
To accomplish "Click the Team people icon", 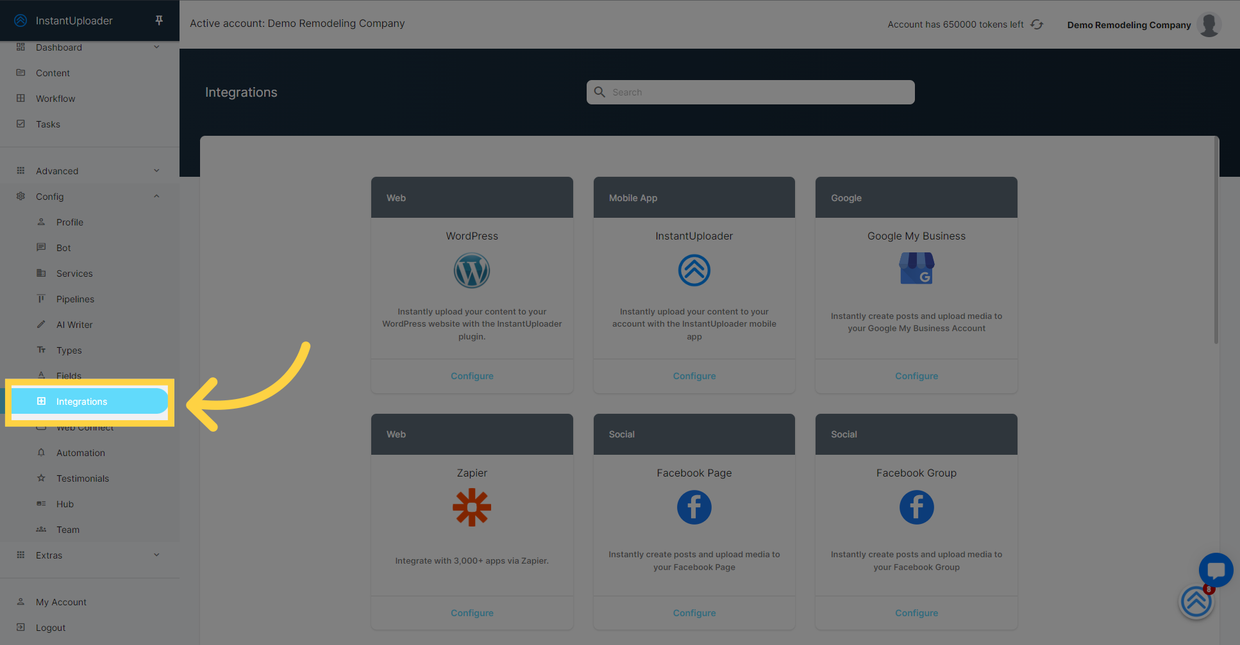I will [41, 530].
